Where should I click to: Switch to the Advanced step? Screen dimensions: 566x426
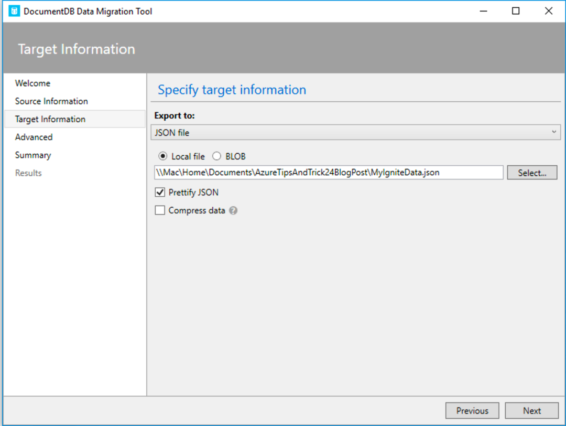pyautogui.click(x=34, y=137)
